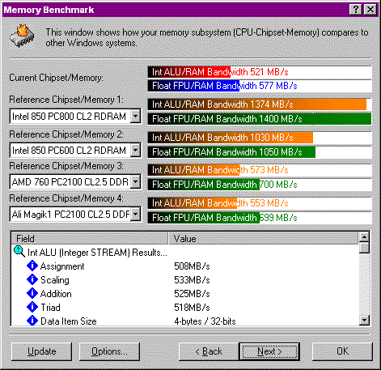This screenshot has width=381, height=370.
Task: Go to the next page with Next >
Action: tap(269, 351)
